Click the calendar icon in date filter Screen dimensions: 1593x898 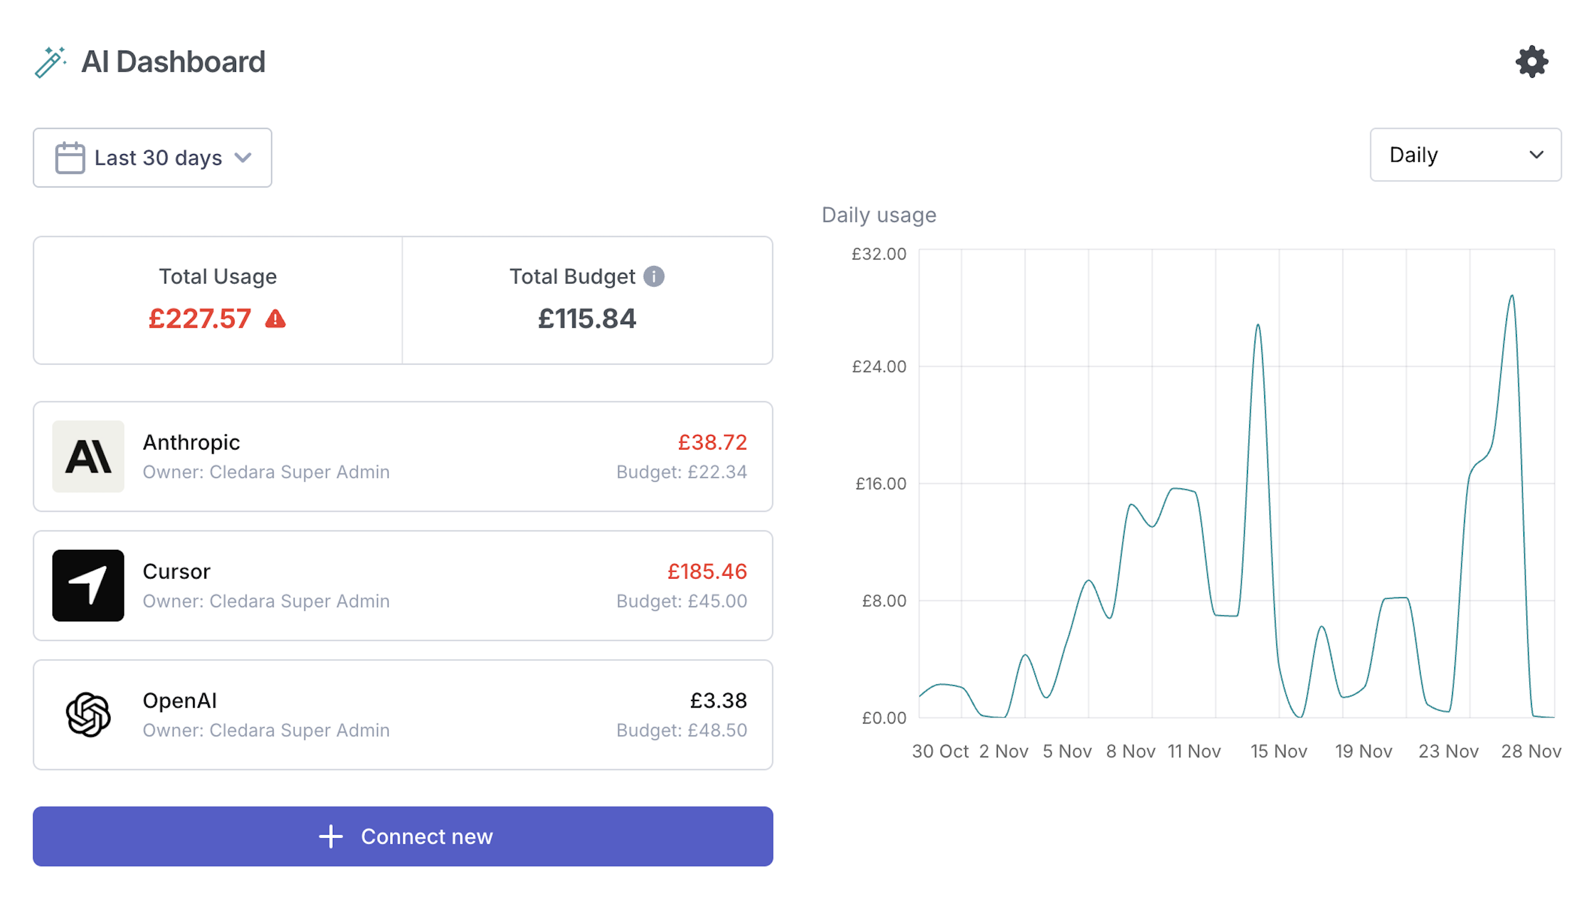coord(70,158)
